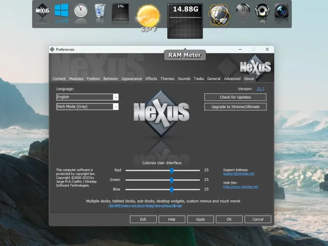The width and height of the screenshot is (328, 246).
Task: Click the 63° F temperature label
Action: point(148,30)
